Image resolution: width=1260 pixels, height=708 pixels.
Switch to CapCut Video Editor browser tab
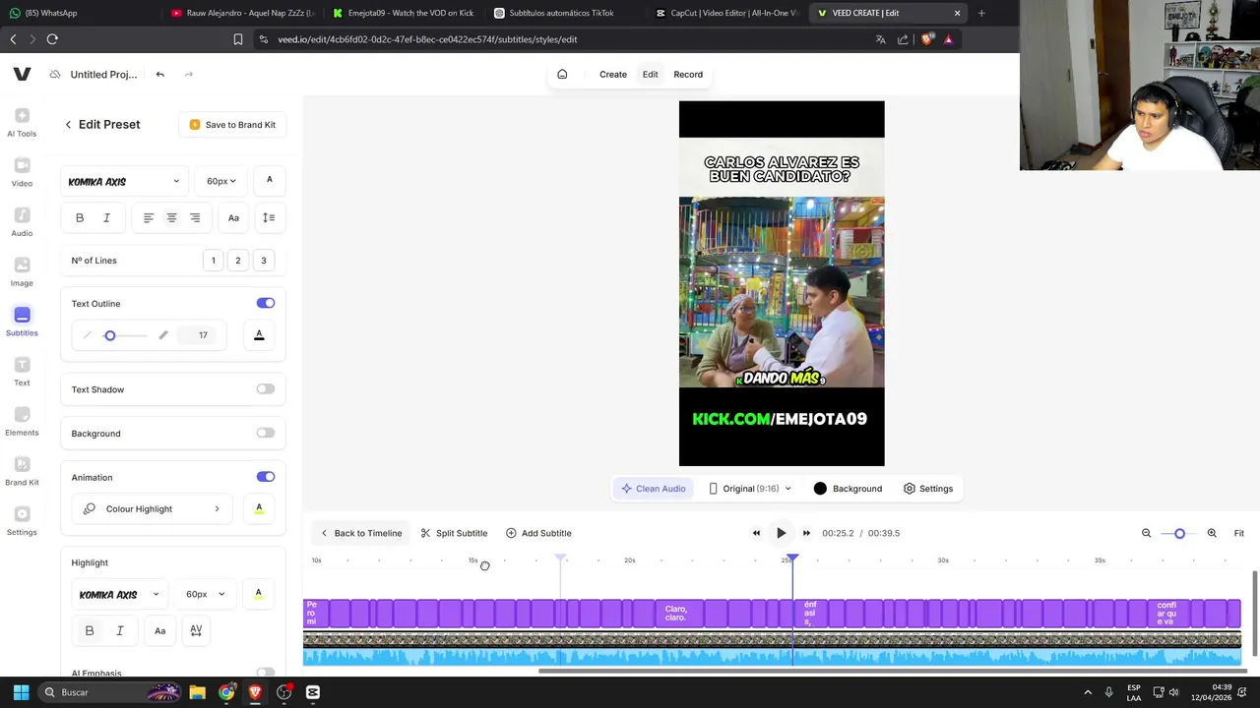point(728,13)
